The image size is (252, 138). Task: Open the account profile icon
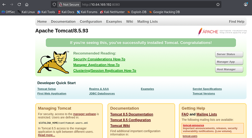point(246,5)
